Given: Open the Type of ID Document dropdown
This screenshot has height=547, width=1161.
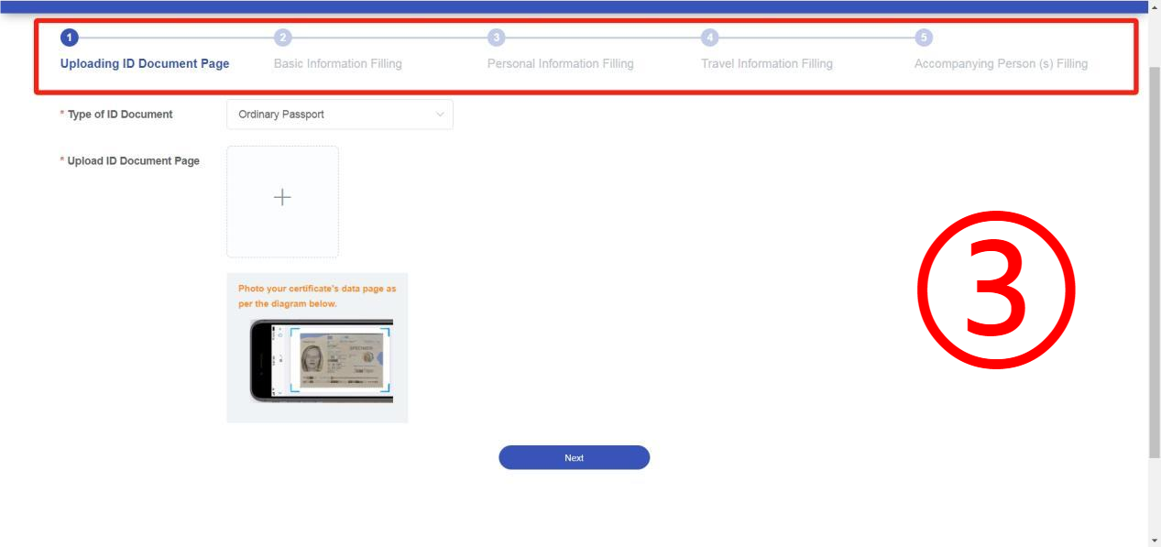Looking at the screenshot, I should [x=340, y=115].
